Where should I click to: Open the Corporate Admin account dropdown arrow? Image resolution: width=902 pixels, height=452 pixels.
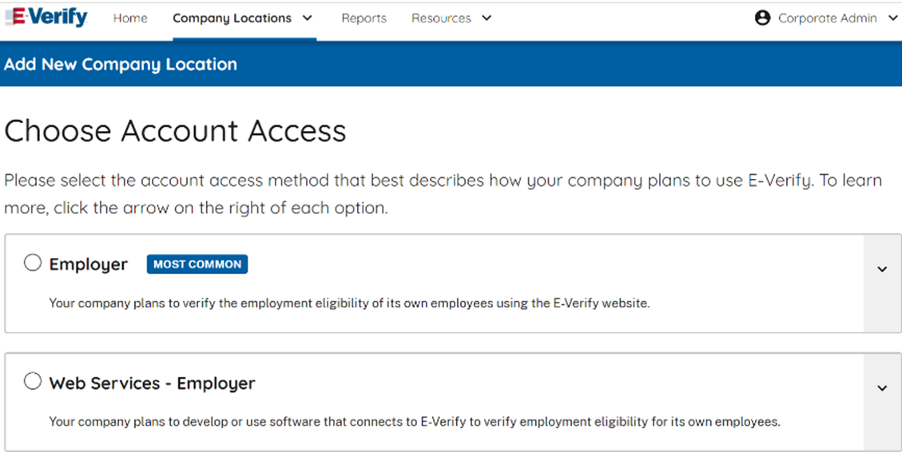893,18
